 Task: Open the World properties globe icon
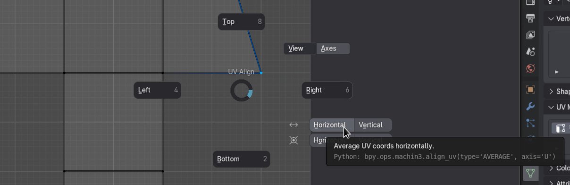click(x=530, y=68)
